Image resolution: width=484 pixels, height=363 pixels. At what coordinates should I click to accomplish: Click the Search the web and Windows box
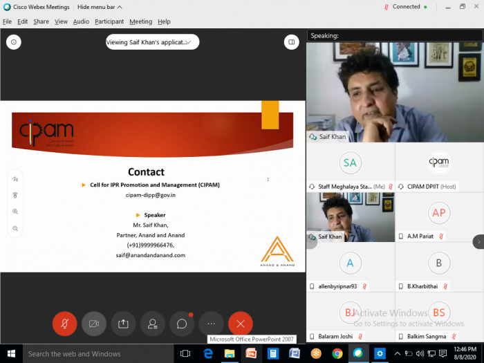[x=98, y=354]
